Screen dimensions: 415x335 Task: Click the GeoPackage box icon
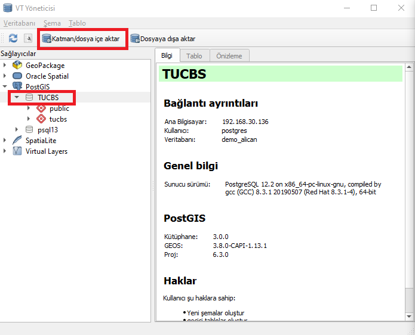click(x=17, y=65)
